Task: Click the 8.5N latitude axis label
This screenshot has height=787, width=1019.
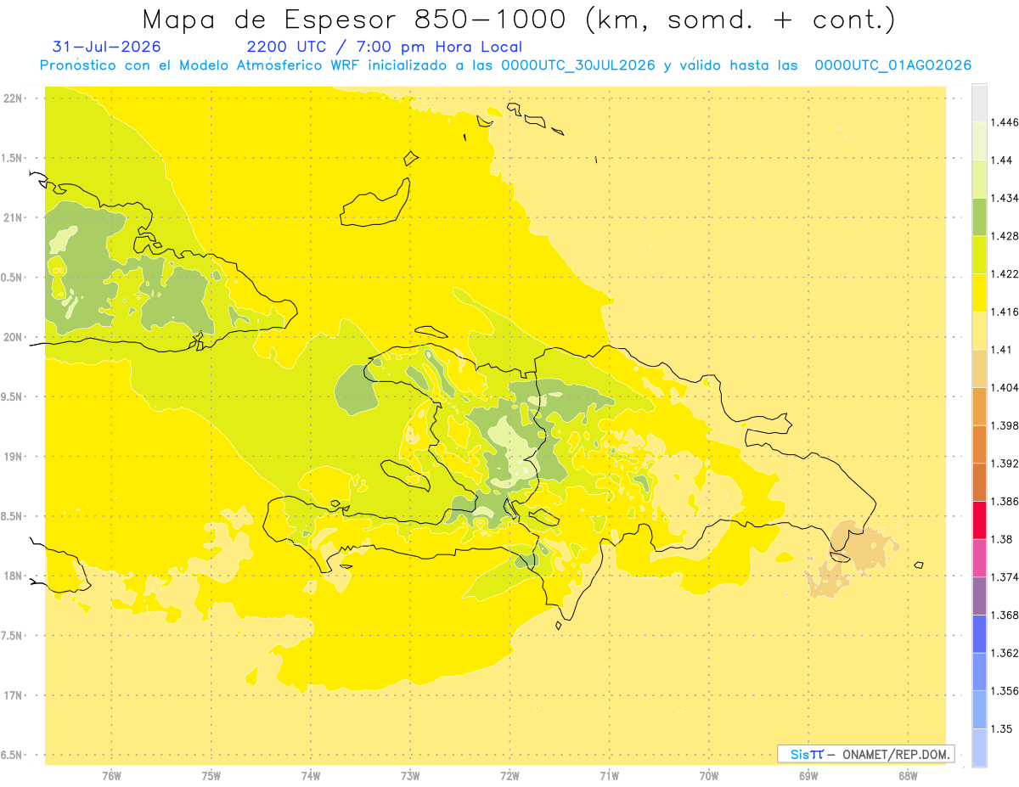Action: coord(13,516)
